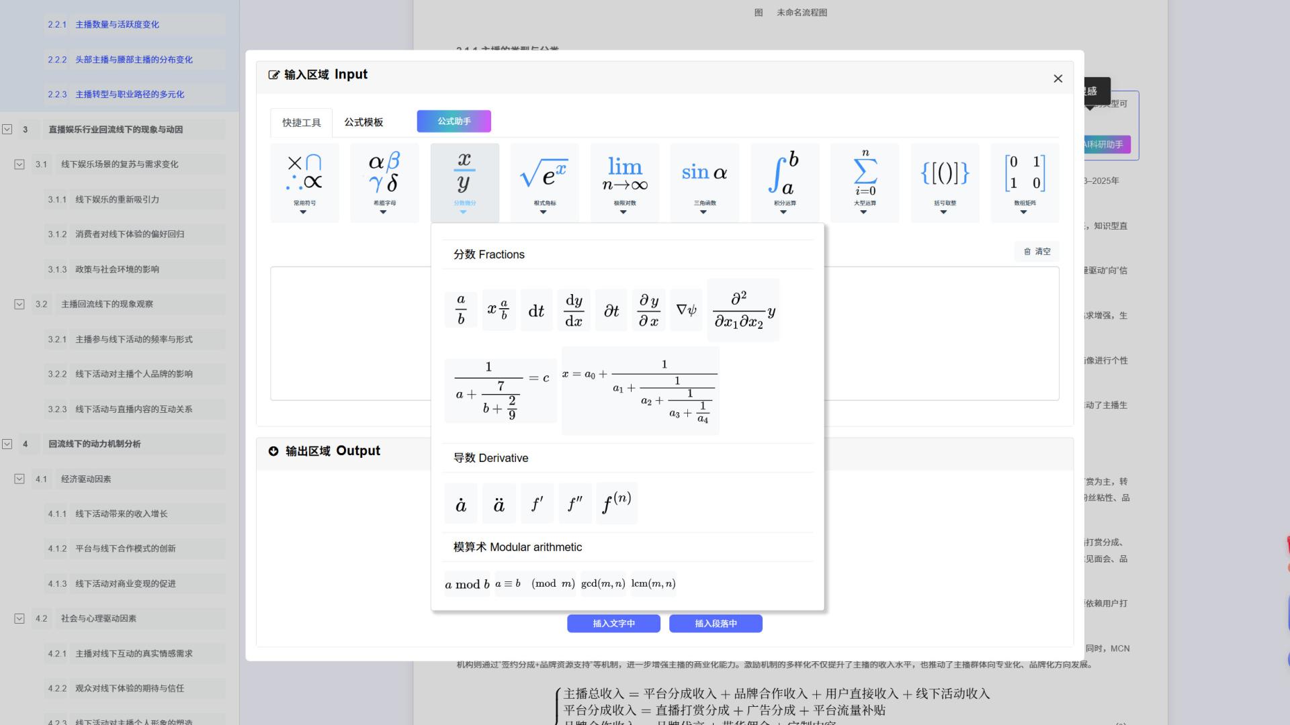
Task: Check the checkbox beside section 3
Action: (x=8, y=129)
